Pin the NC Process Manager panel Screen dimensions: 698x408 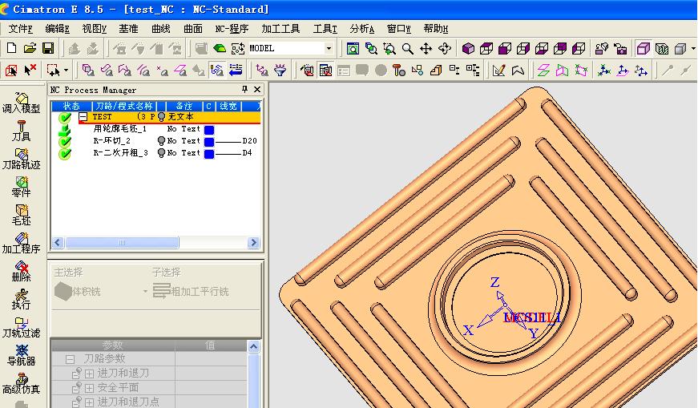click(244, 90)
